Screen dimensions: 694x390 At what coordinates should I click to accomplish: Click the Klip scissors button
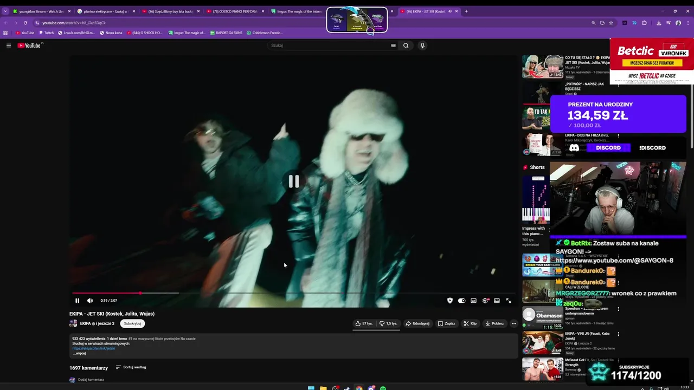(470, 323)
